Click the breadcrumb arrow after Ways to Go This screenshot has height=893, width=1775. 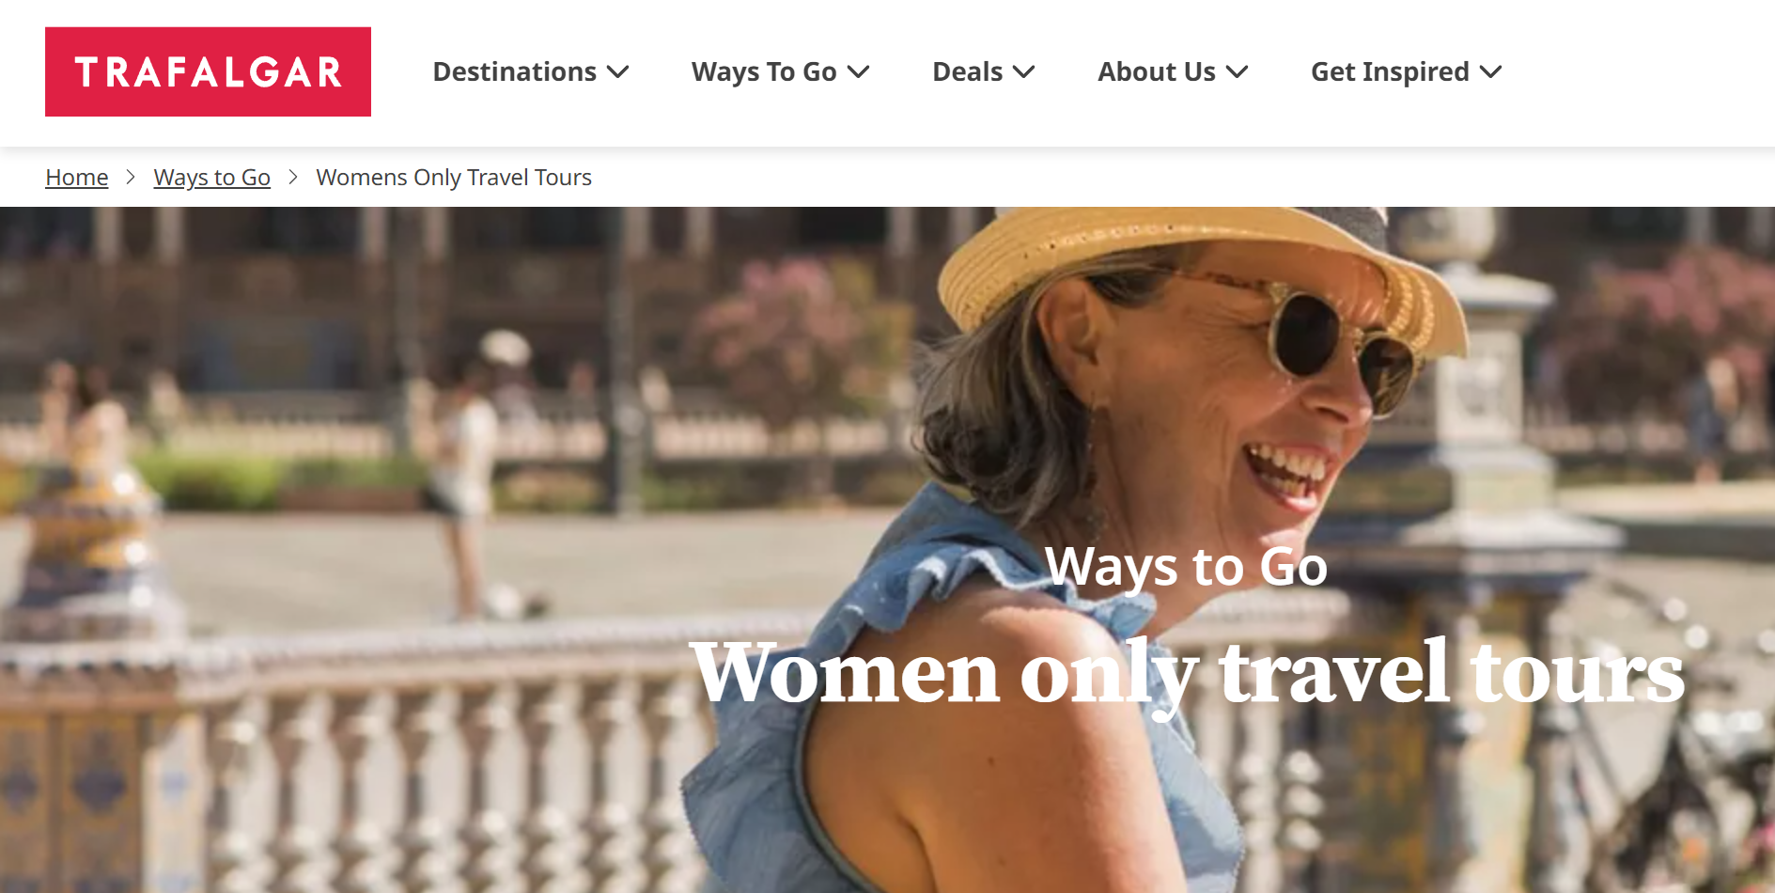point(293,177)
